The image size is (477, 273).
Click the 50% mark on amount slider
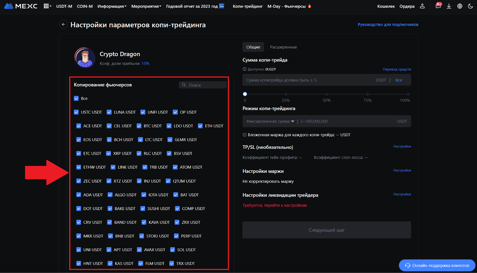pos(326,94)
